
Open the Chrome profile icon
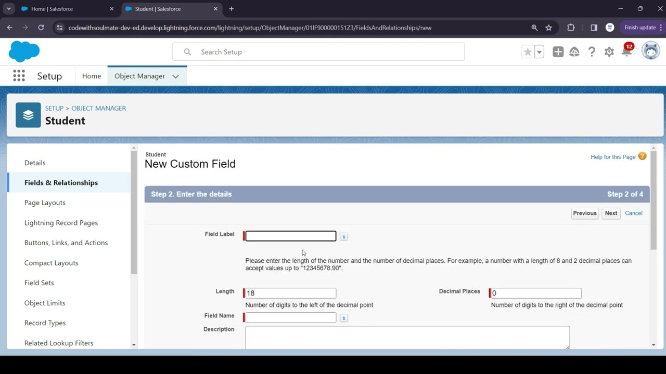tap(610, 28)
